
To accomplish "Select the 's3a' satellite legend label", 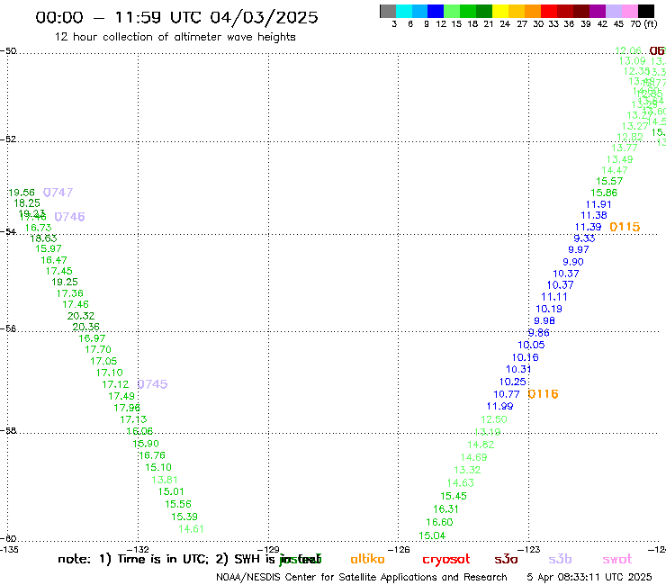I will [506, 559].
